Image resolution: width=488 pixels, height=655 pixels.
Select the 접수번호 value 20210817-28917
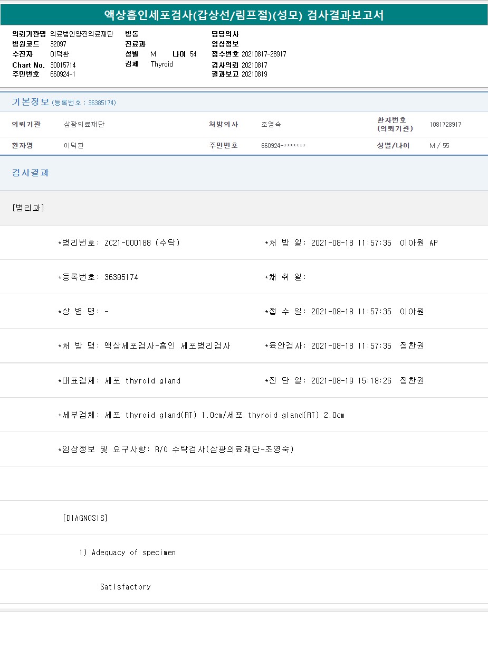pyautogui.click(x=264, y=54)
